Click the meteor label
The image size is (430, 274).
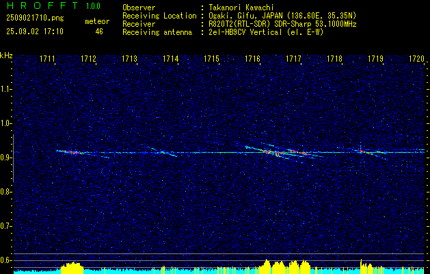(x=97, y=21)
